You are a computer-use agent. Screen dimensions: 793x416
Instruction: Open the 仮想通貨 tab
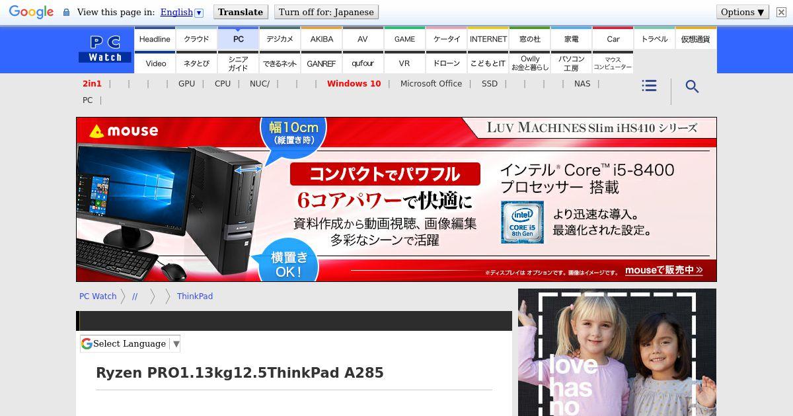[x=695, y=38]
